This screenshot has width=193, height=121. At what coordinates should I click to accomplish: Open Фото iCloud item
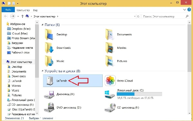point(119,81)
